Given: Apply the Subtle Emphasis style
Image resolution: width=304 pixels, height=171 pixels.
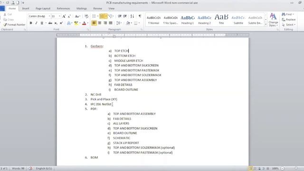Looking at the screenshot, I should click(255, 19).
